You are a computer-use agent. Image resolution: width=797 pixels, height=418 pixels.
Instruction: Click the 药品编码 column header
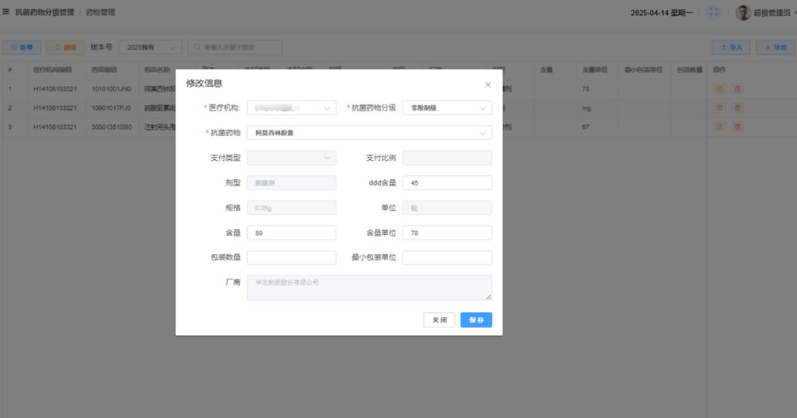point(104,69)
